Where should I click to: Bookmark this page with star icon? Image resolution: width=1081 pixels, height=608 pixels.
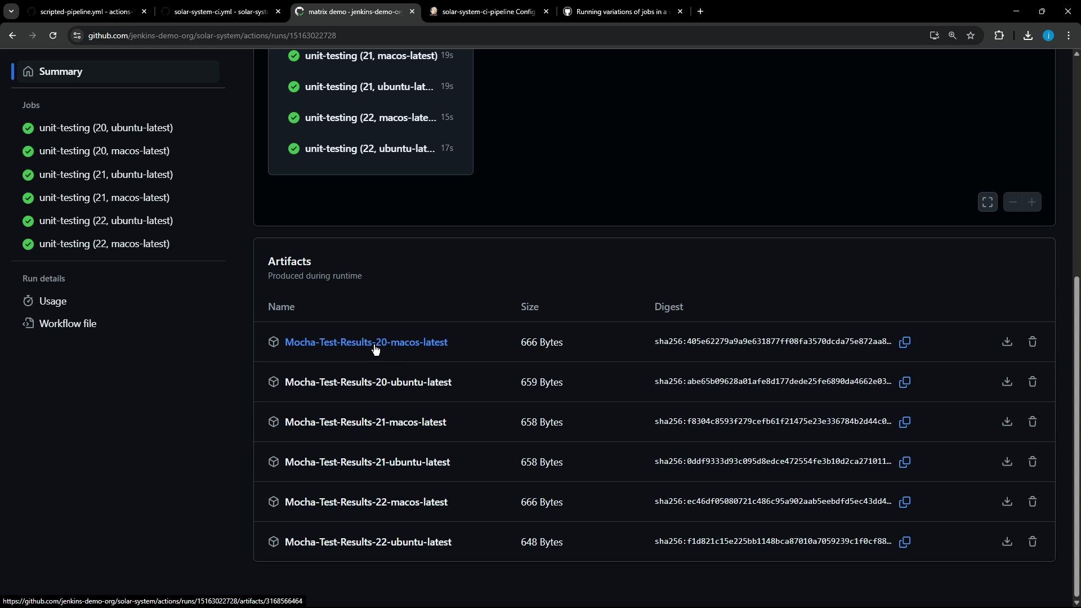971,35
